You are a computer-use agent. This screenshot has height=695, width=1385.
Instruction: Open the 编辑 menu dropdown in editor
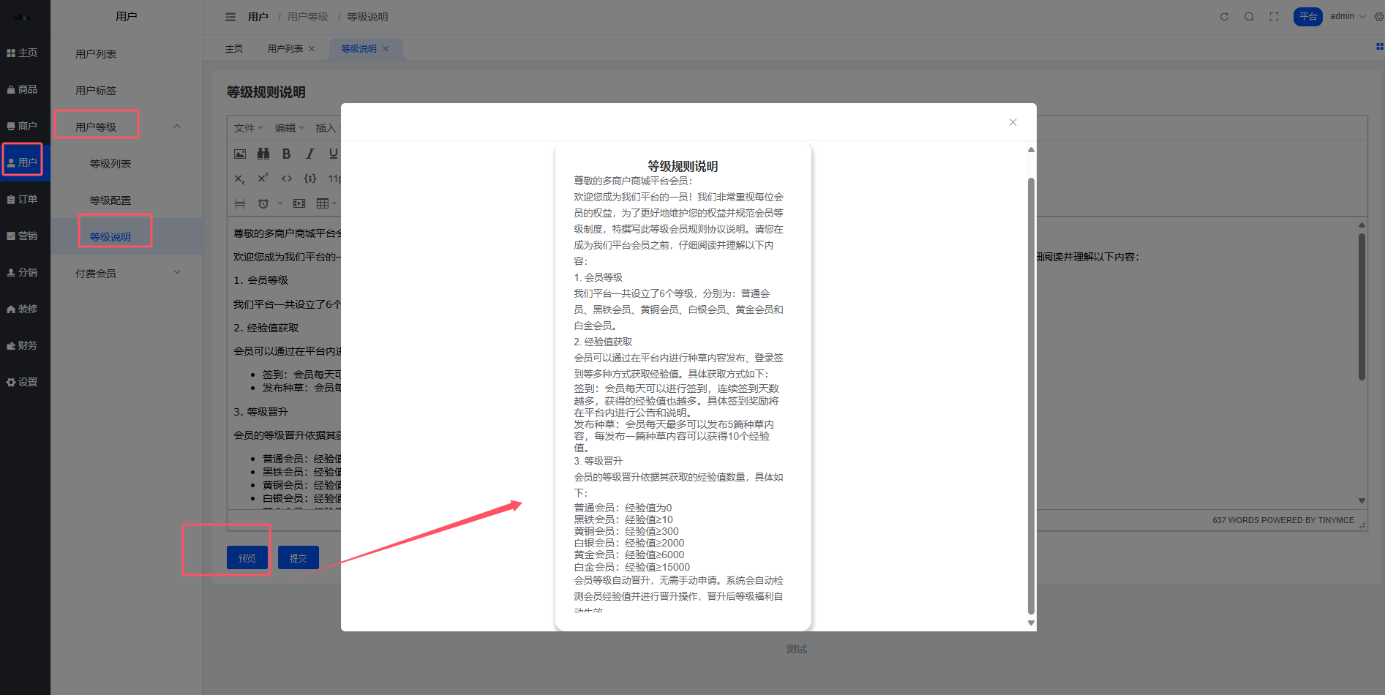(289, 128)
